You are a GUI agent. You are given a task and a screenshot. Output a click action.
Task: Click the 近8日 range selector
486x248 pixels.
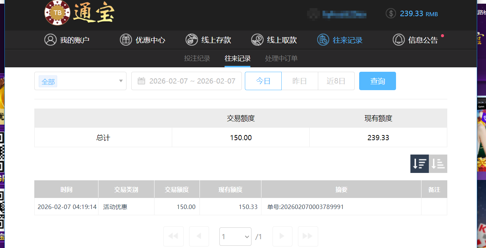pyautogui.click(x=336, y=81)
